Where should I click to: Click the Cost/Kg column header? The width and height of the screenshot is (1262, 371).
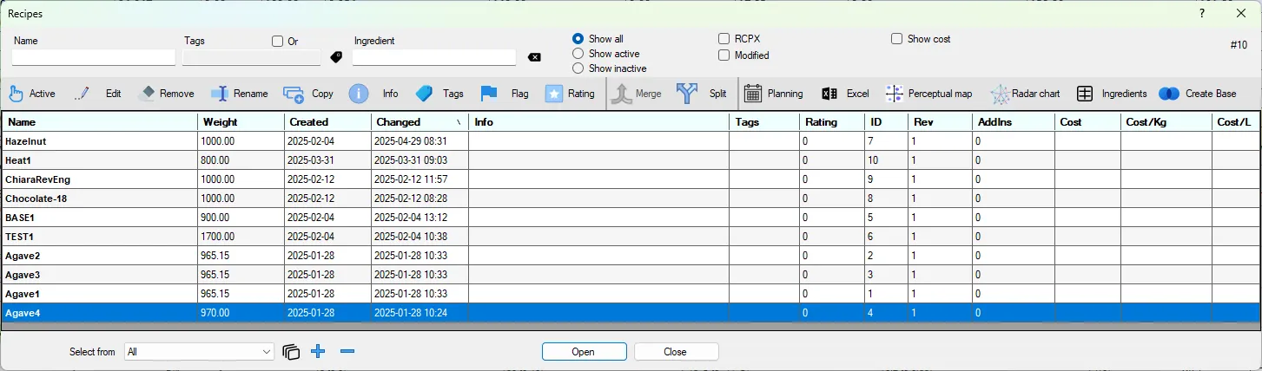(1166, 122)
